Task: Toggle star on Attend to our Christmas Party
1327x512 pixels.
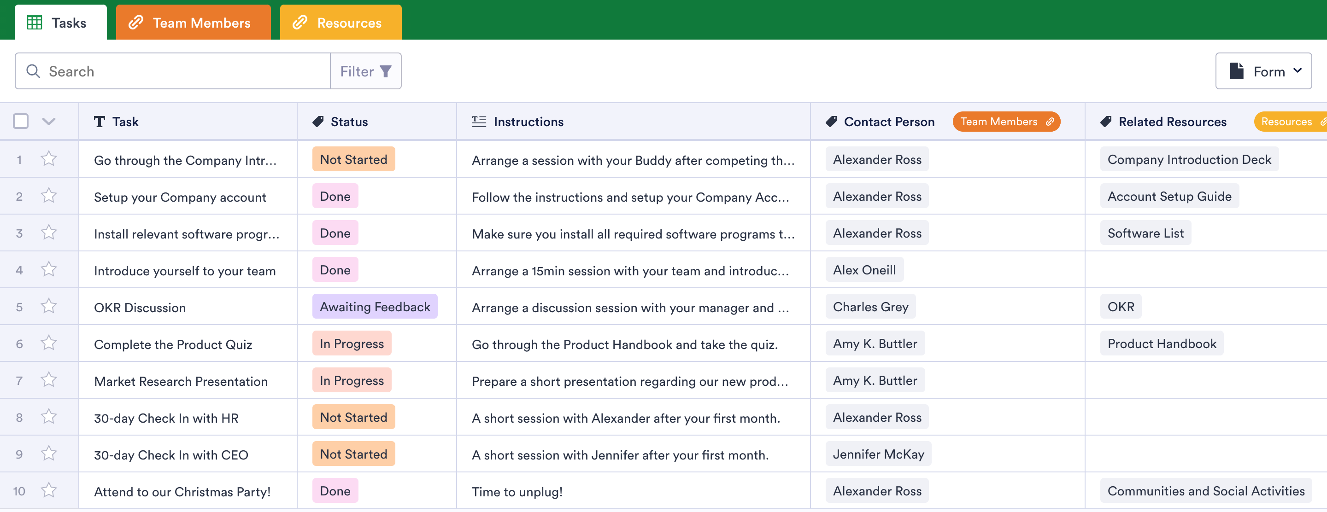Action: 49,490
